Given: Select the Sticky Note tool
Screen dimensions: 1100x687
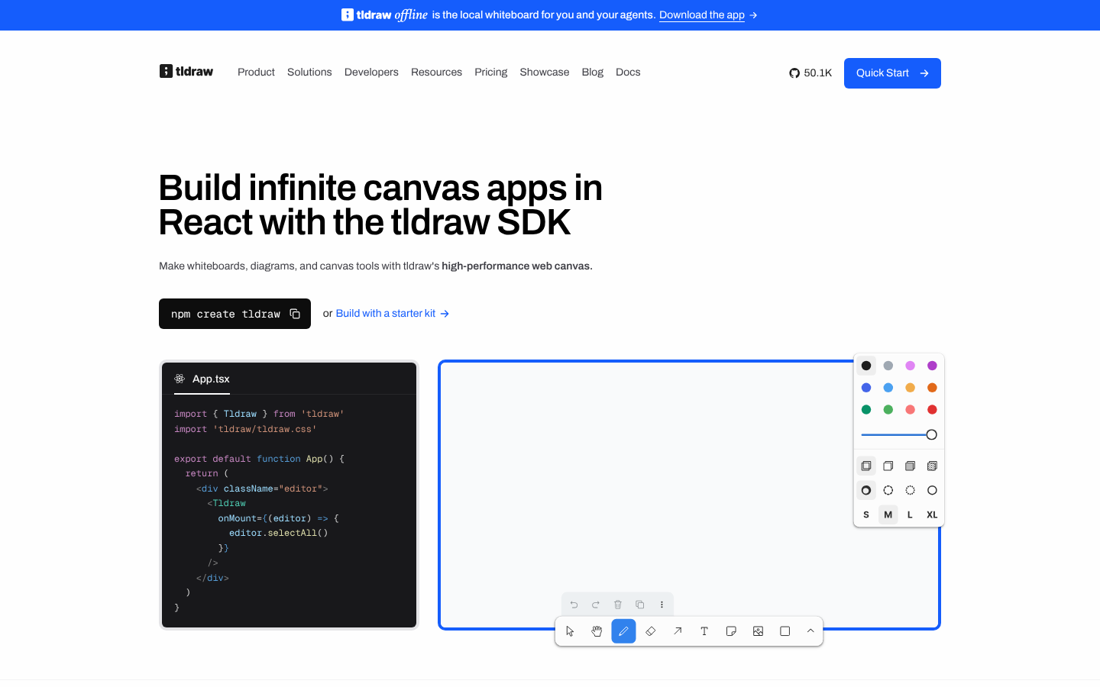Looking at the screenshot, I should [731, 631].
